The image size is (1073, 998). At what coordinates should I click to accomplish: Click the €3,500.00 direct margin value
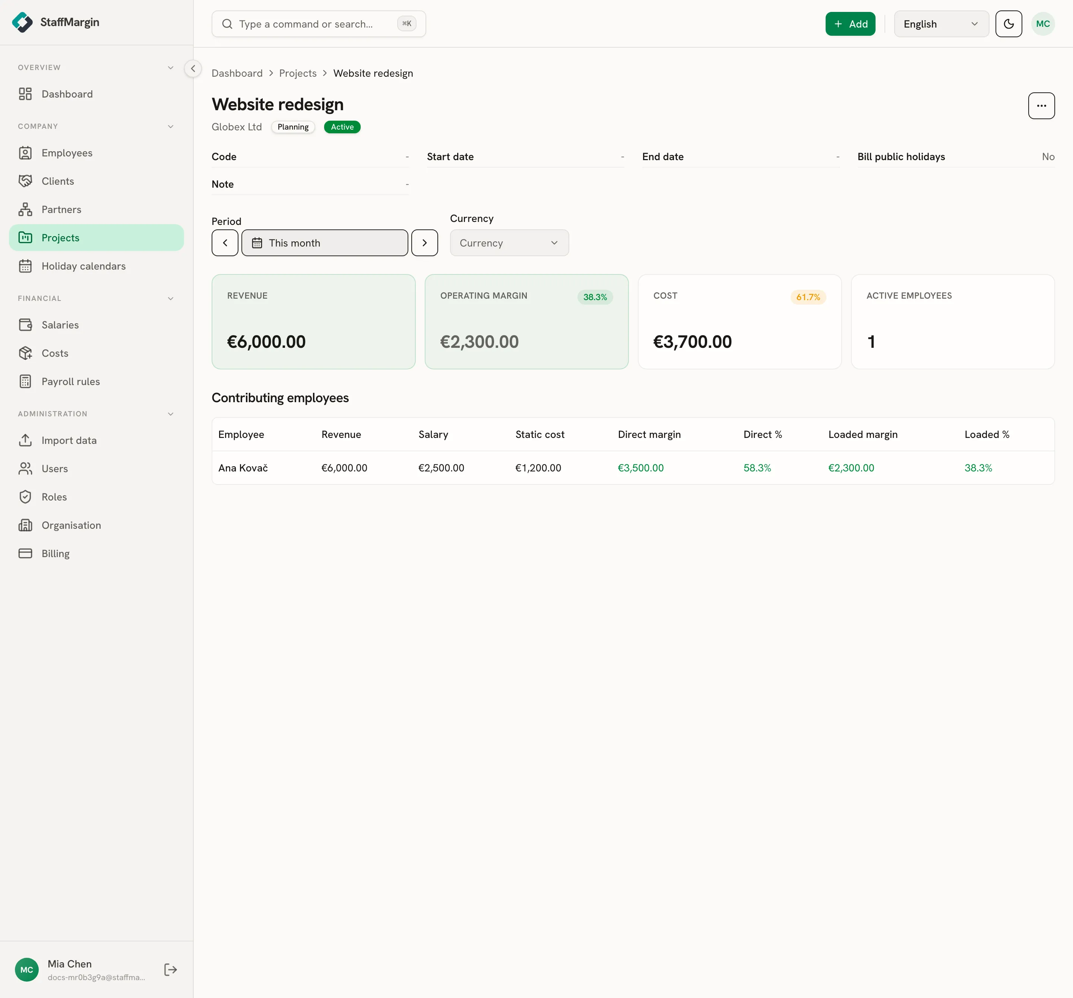[641, 468]
